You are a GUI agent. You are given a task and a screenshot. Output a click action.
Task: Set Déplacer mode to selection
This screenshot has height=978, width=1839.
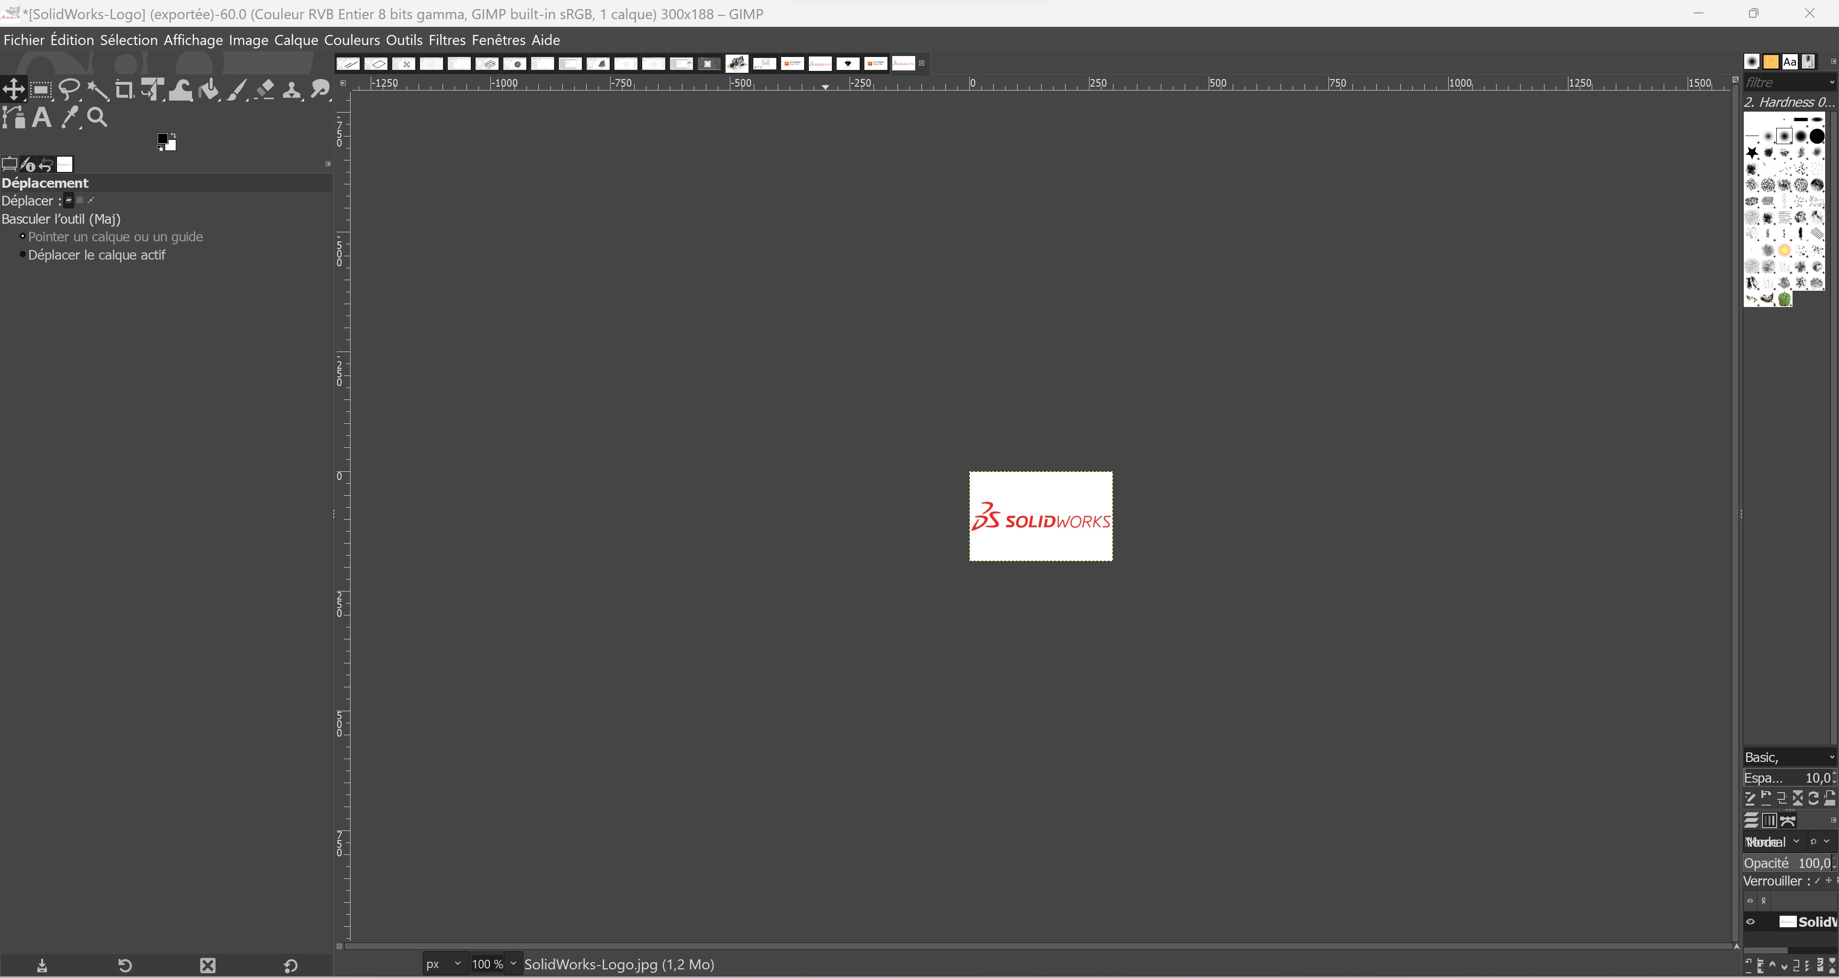[x=80, y=201]
